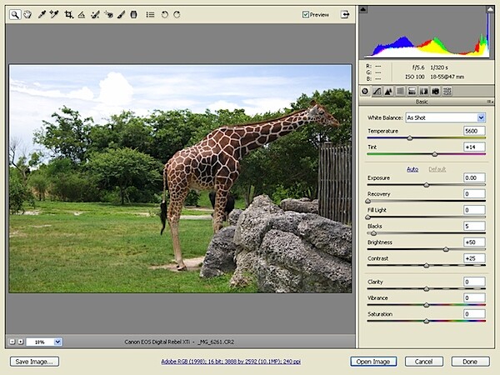Click the Temperature slider handle
Viewport: 500px width, 375px height.
click(x=410, y=138)
